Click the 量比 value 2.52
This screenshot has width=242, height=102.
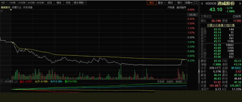pyautogui.click(x=239, y=71)
